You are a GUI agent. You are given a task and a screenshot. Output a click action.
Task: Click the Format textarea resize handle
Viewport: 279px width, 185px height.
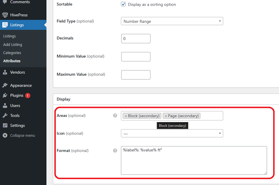(x=265, y=173)
